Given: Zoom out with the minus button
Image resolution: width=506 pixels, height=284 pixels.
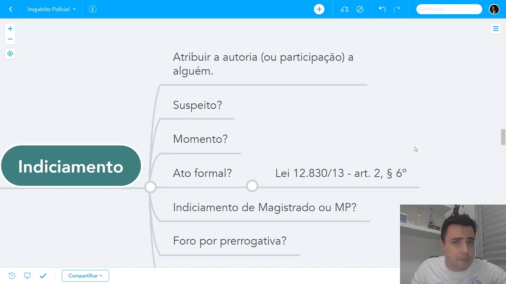Looking at the screenshot, I should point(10,39).
